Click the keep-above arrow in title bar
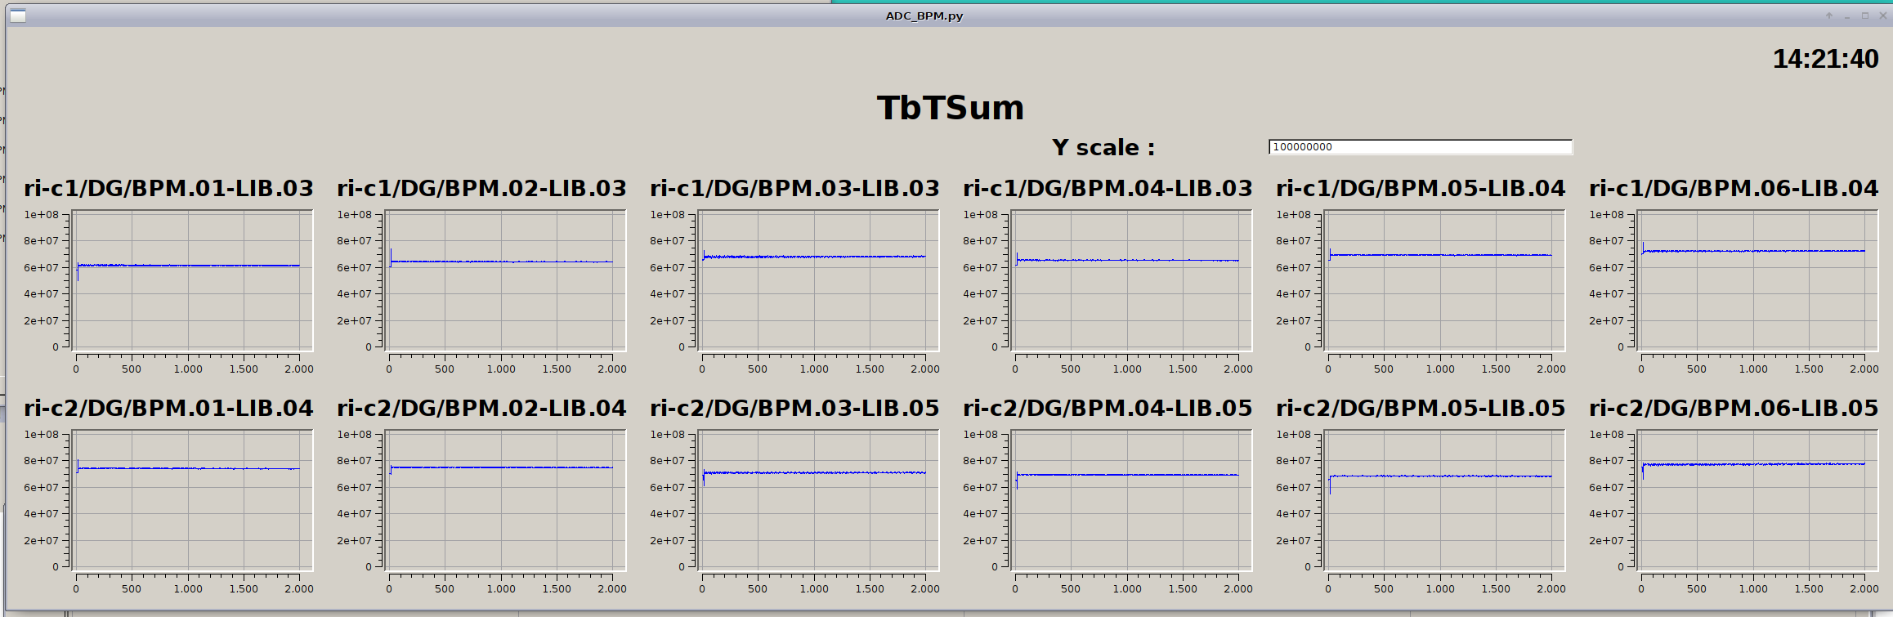Screen dimensions: 1893x617 pos(1829,16)
